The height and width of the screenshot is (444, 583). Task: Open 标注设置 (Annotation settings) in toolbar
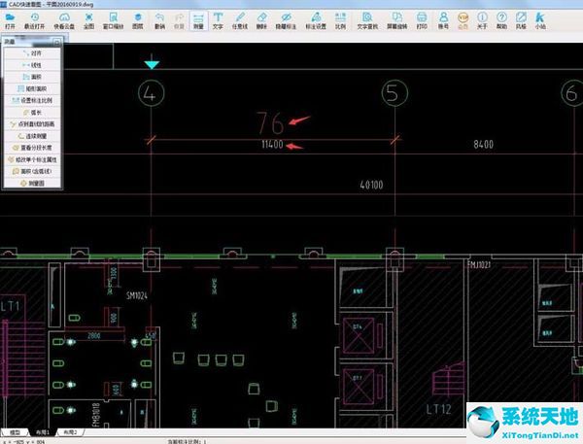[315, 21]
